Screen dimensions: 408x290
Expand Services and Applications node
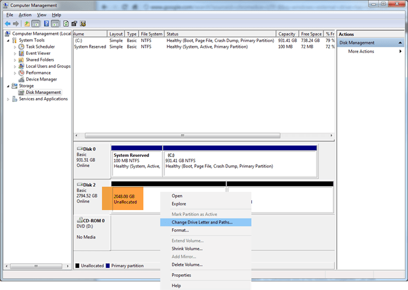tap(8, 99)
